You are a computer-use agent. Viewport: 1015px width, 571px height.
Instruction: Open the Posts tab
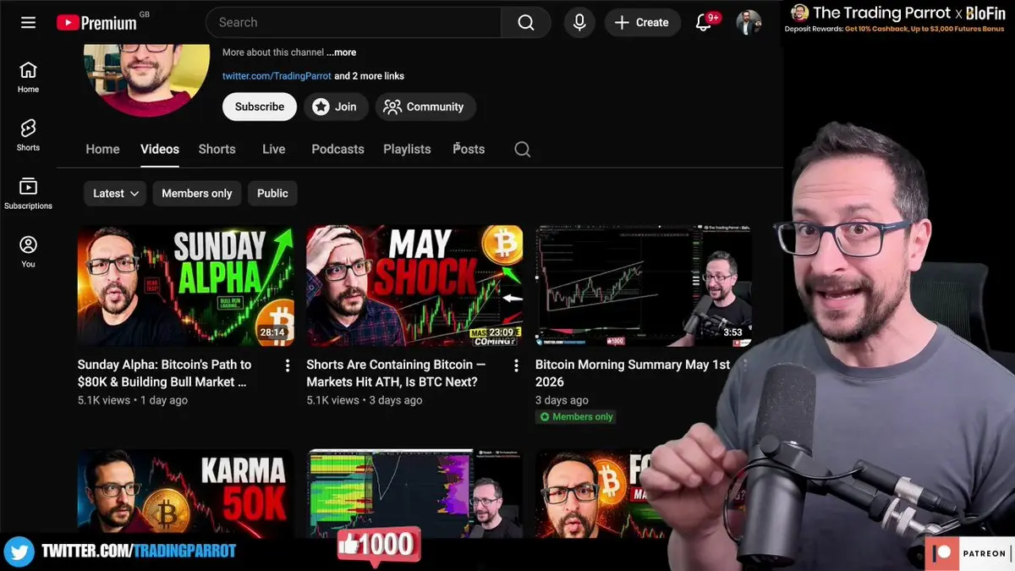pos(469,149)
